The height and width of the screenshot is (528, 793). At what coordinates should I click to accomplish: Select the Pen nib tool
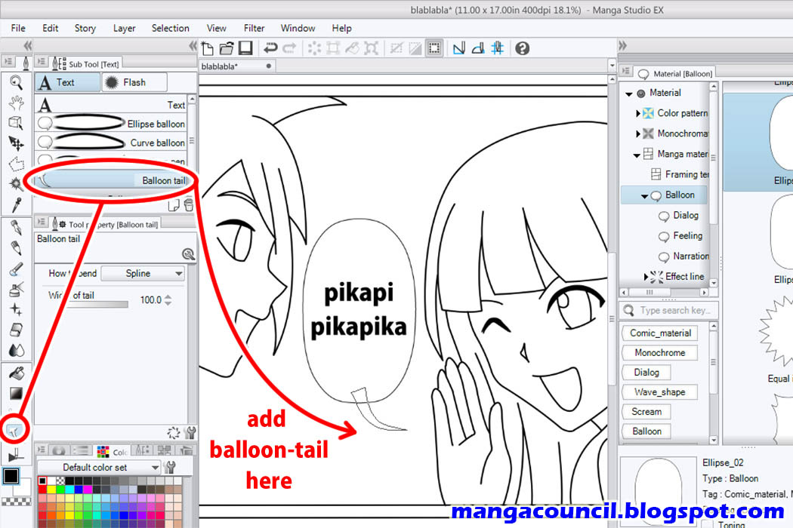[x=16, y=228]
